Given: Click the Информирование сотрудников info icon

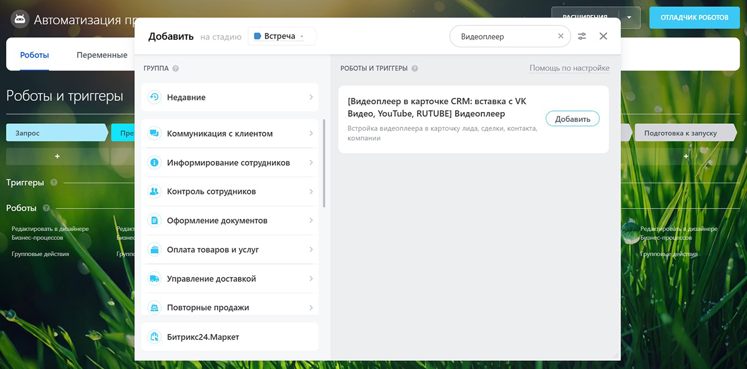Looking at the screenshot, I should pos(155,163).
